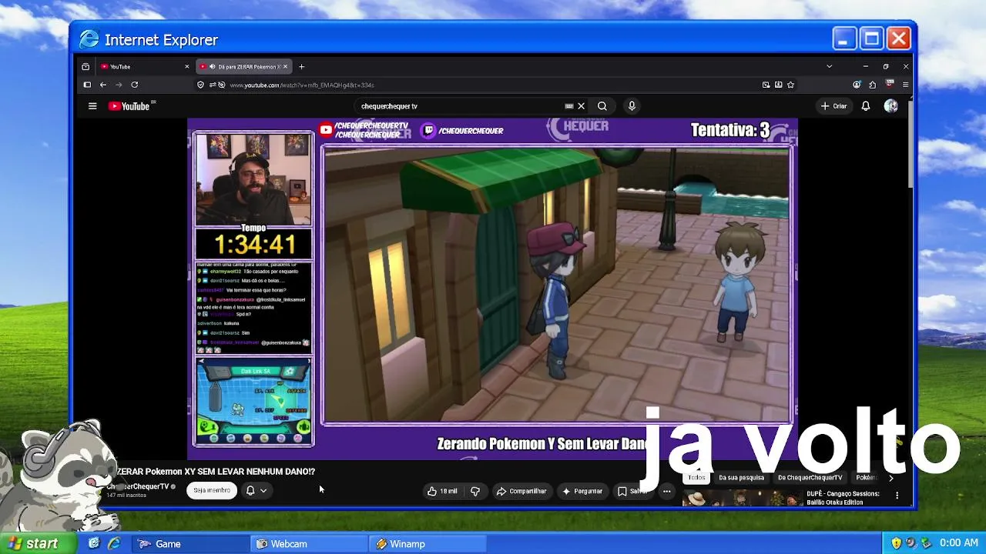986x554 pixels.
Task: Dislike the video with thumbs down
Action: (x=475, y=491)
